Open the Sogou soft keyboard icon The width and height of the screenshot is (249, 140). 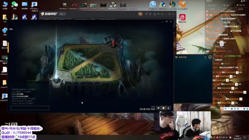click(x=238, y=109)
